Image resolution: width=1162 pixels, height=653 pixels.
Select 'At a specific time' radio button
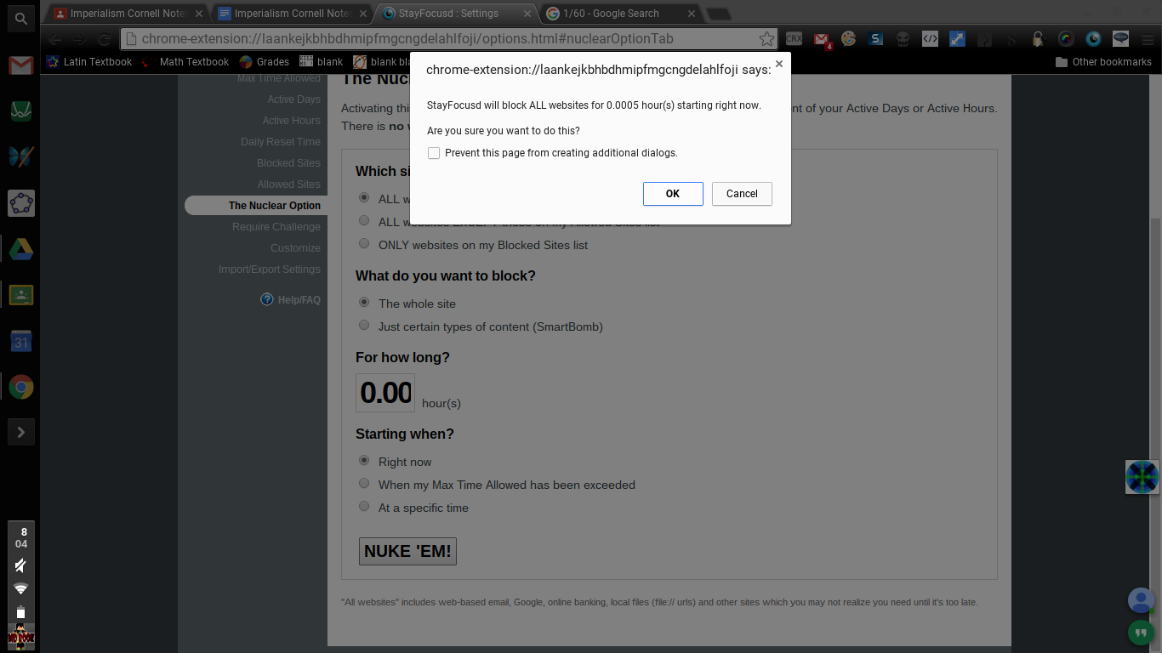point(364,506)
